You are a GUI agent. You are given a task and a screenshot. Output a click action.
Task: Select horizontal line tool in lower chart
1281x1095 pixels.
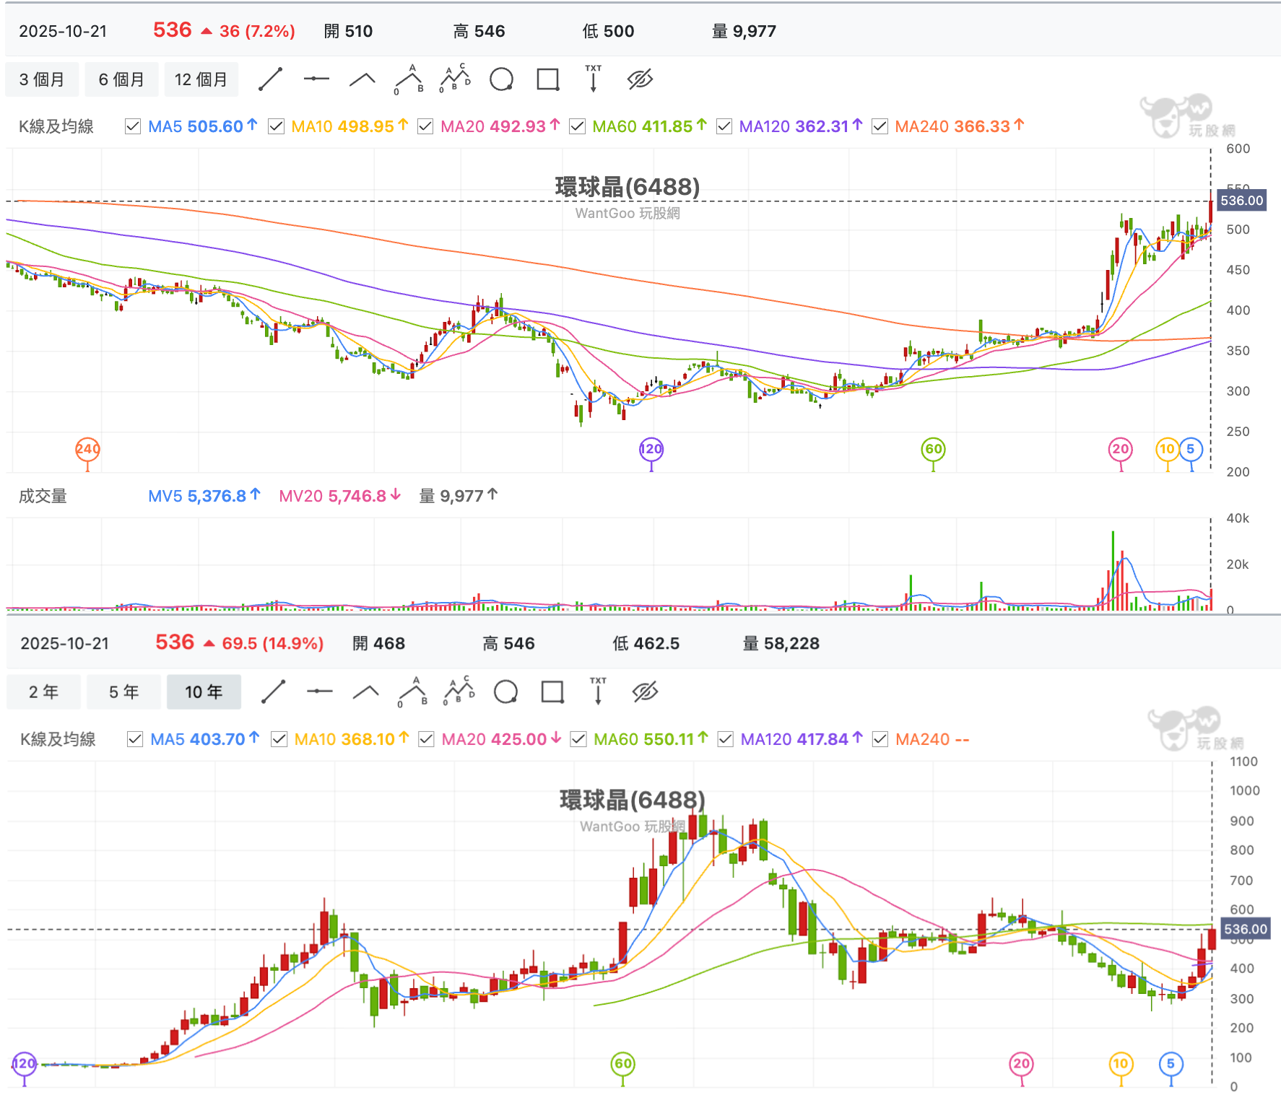(x=319, y=692)
